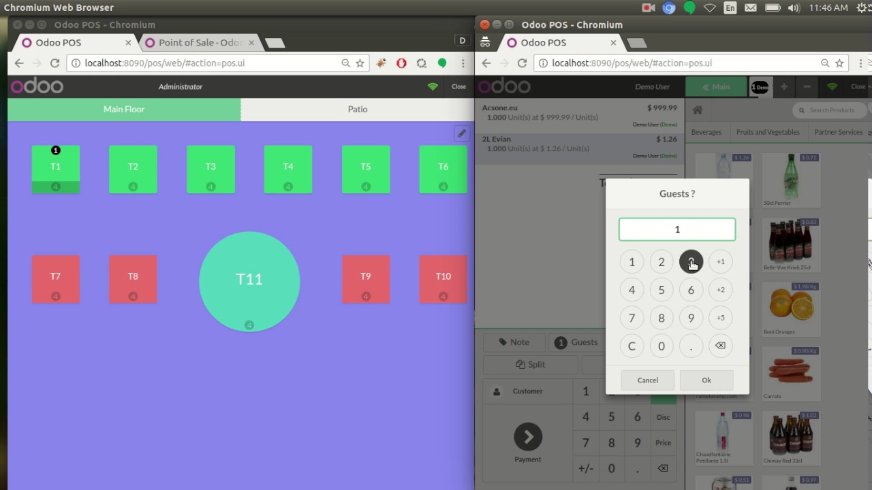Image resolution: width=872 pixels, height=490 pixels.
Task: Click the +2 key in Guests popup
Action: (x=720, y=289)
